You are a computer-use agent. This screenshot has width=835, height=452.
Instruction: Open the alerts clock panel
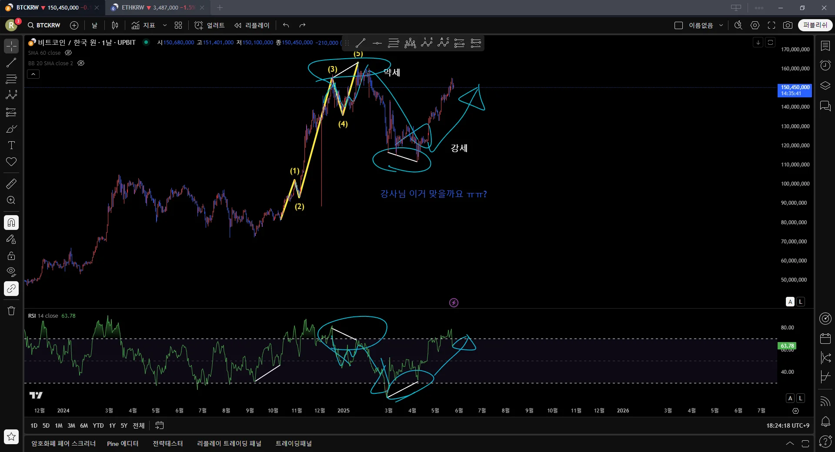(825, 65)
